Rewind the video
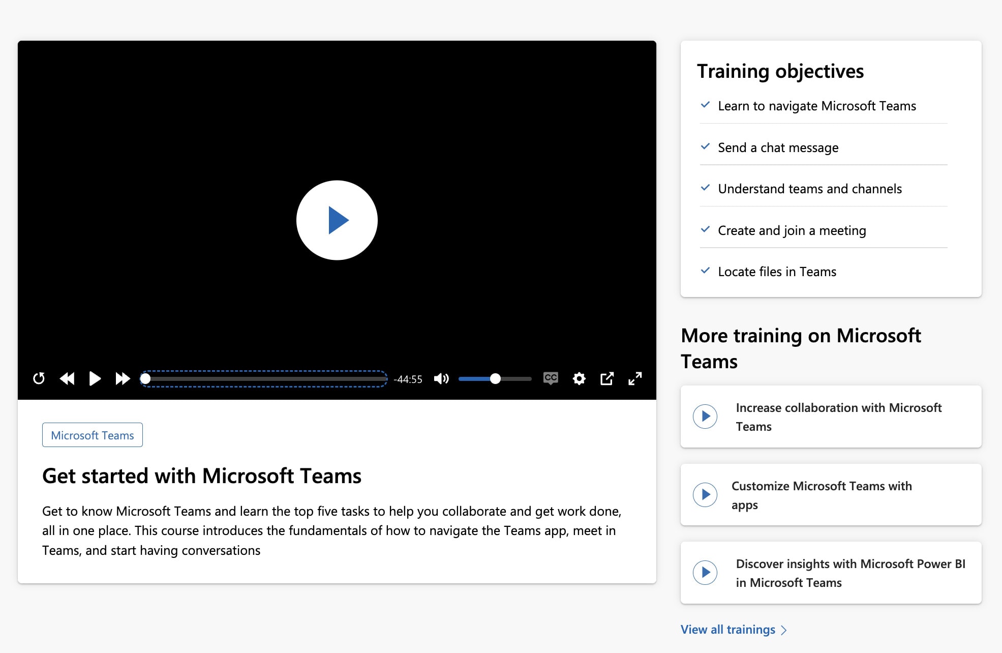Image resolution: width=1002 pixels, height=653 pixels. tap(67, 379)
